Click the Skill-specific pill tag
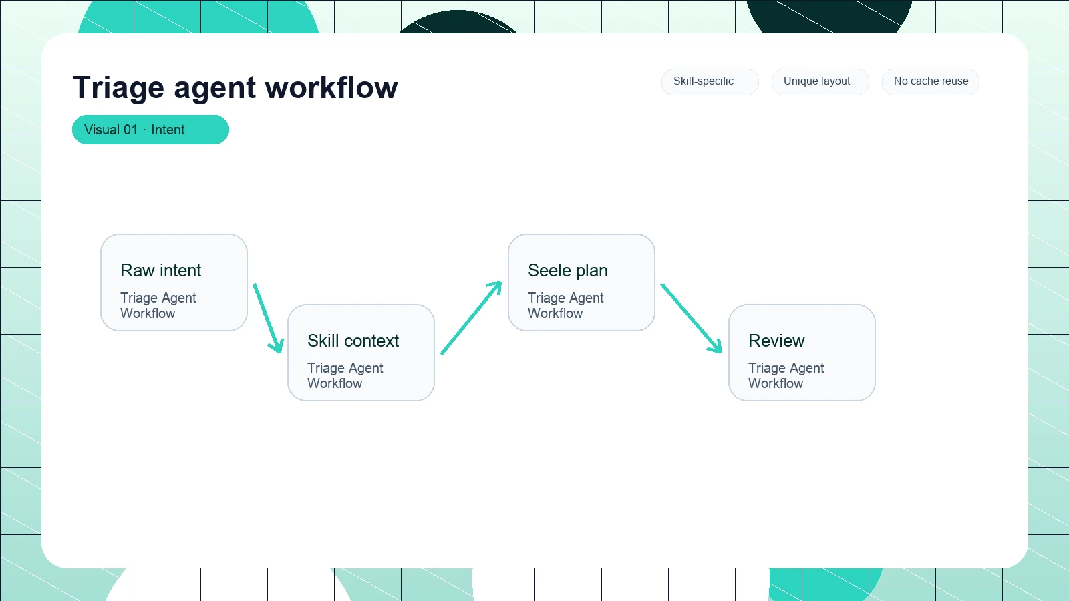 click(x=710, y=82)
